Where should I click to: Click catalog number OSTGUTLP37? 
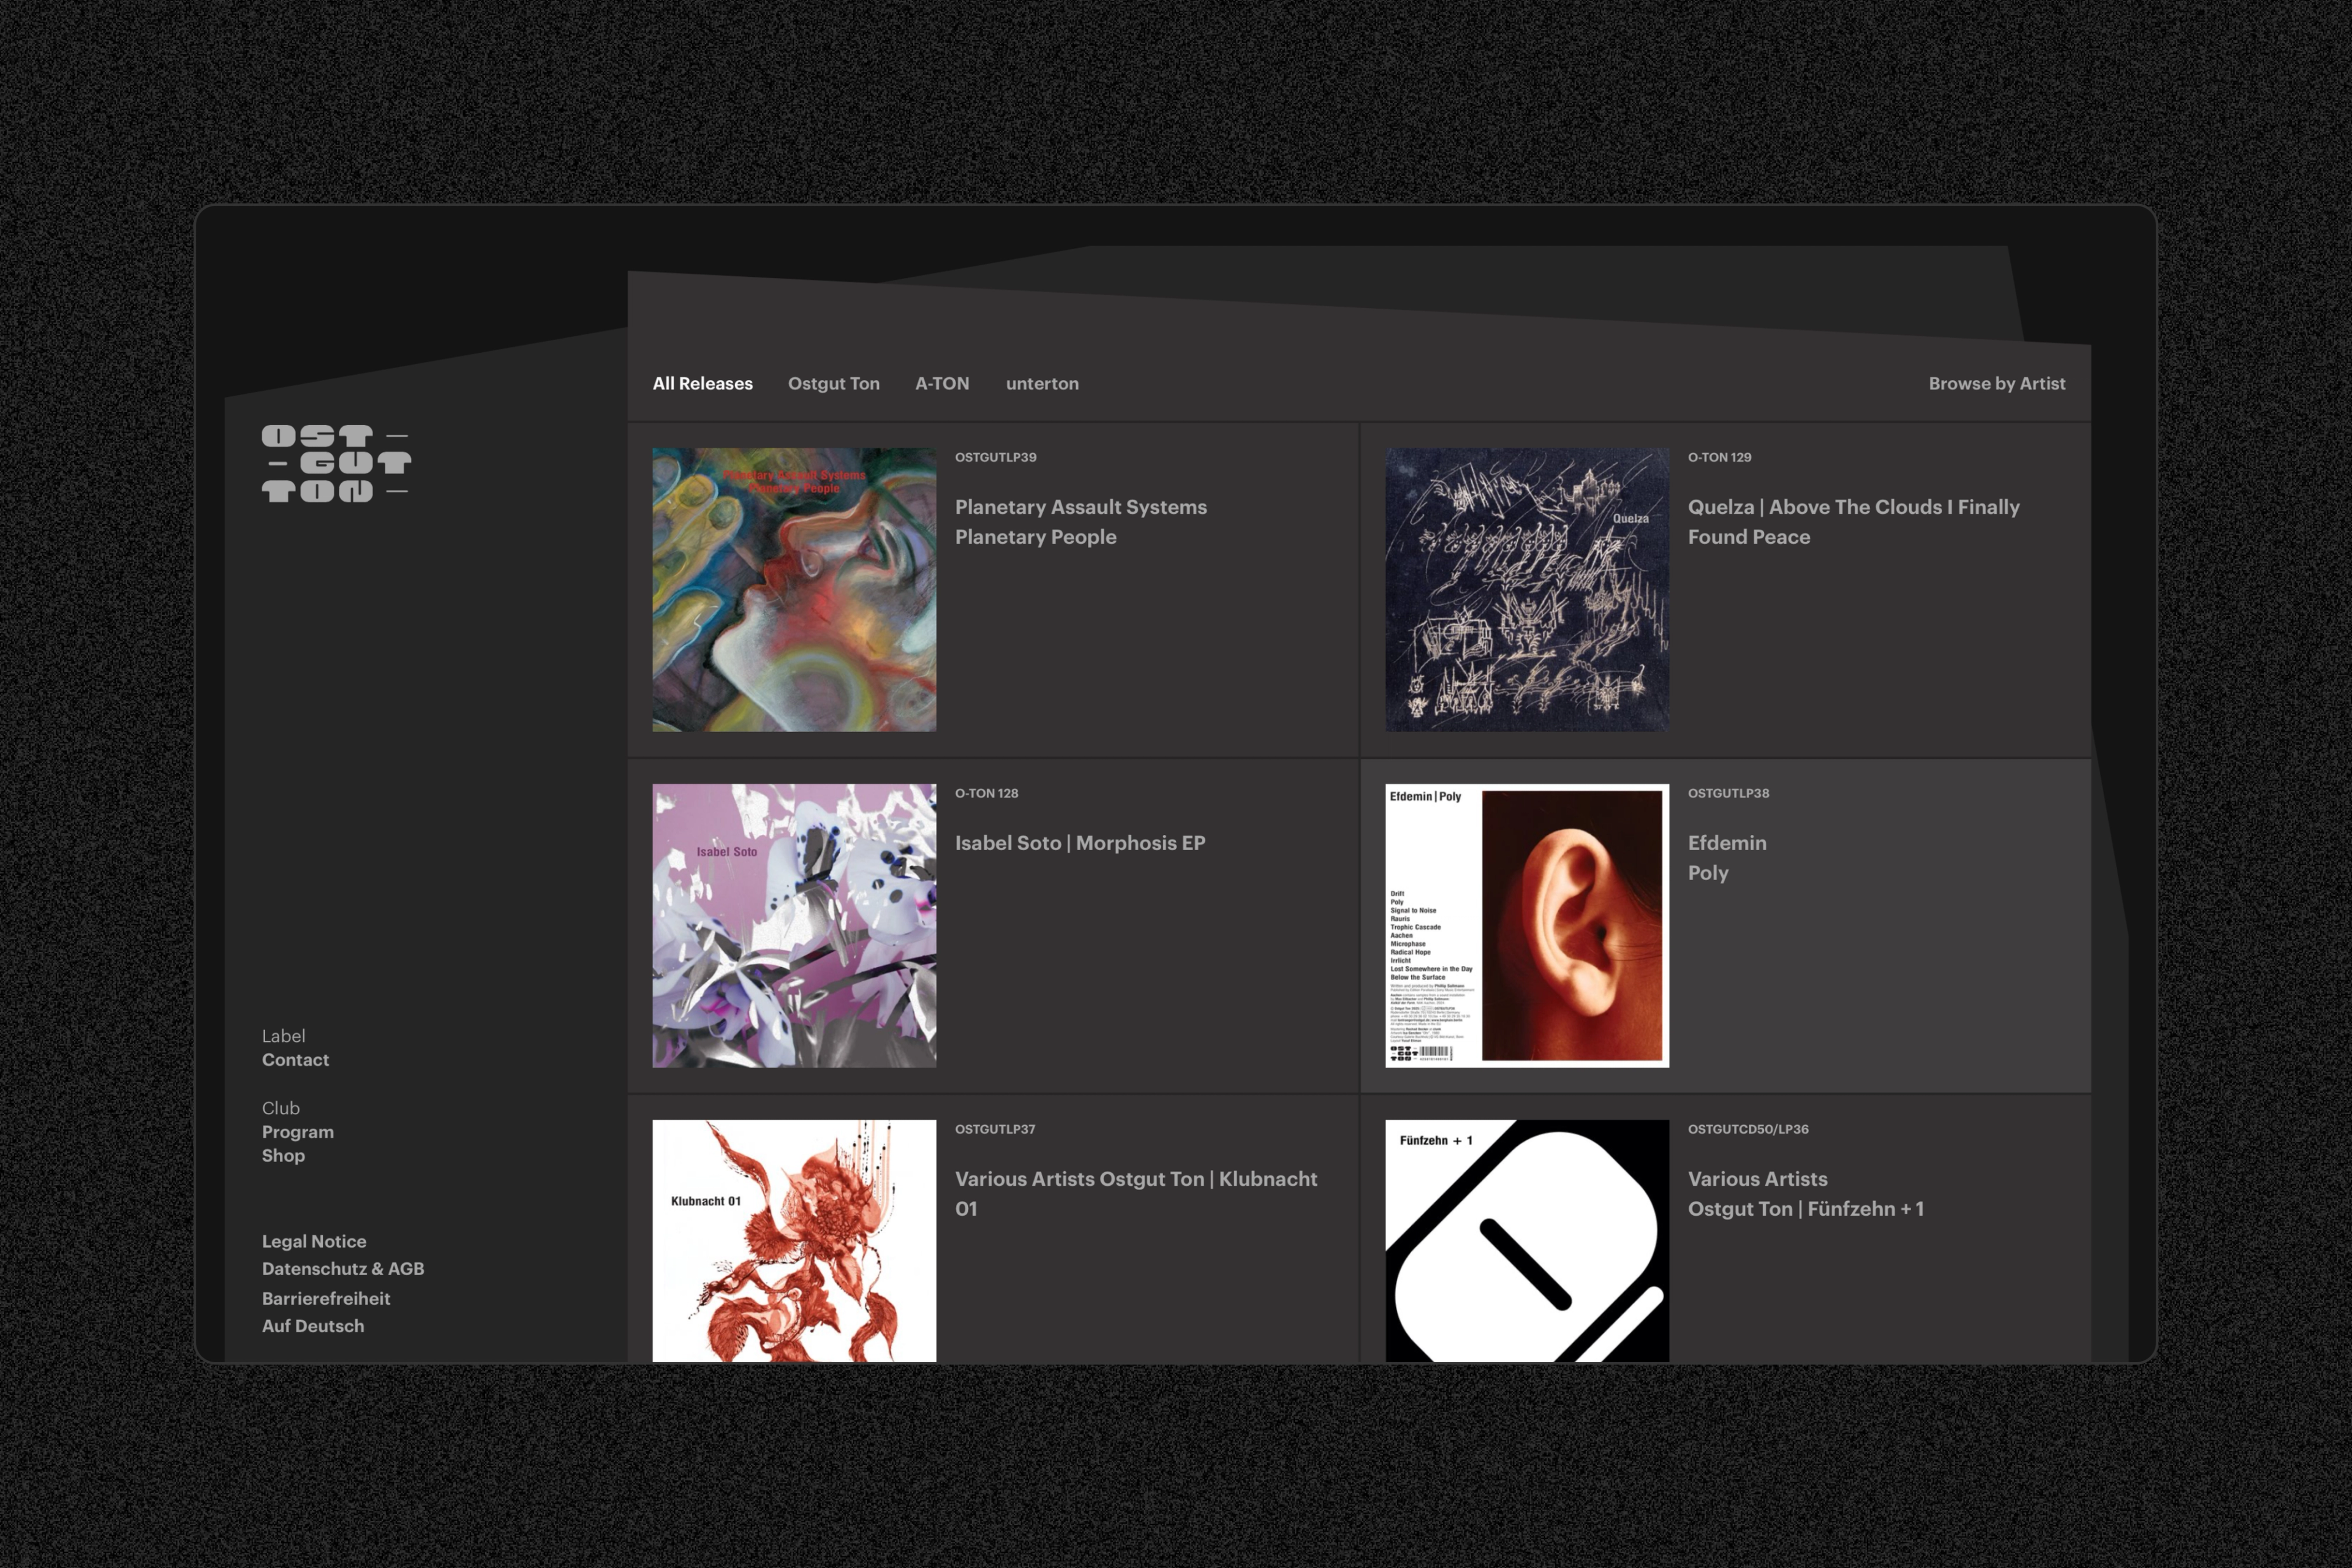pyautogui.click(x=994, y=1129)
